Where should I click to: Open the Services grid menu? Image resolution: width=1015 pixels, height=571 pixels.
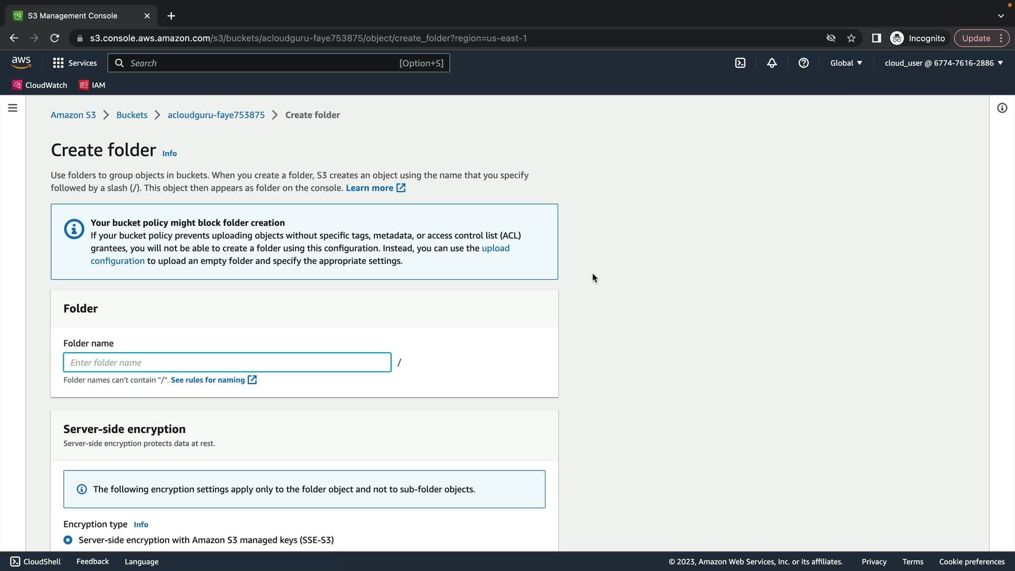pos(75,63)
